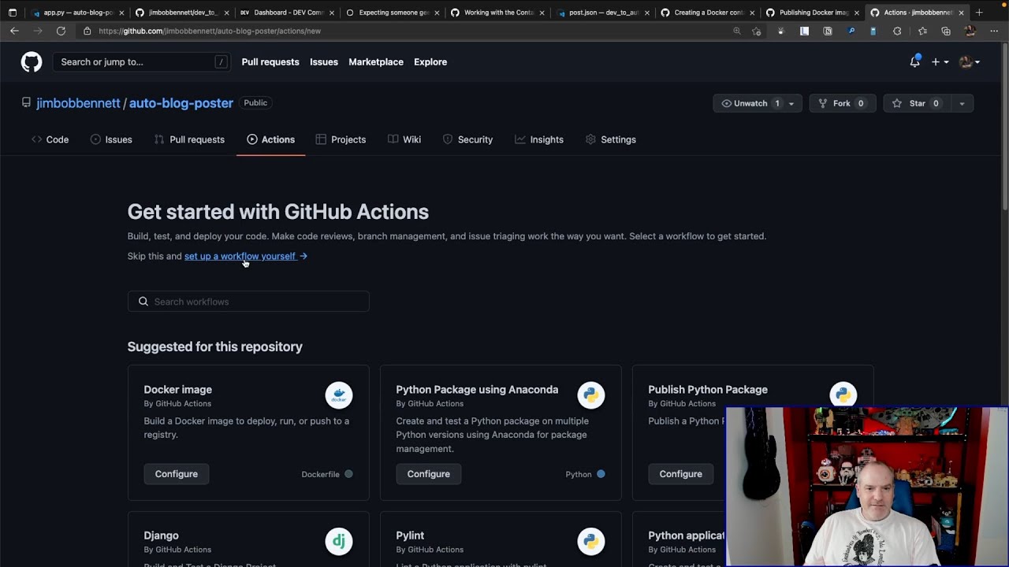The image size is (1009, 567).
Task: Focus the Search or jump to box
Action: 142,61
